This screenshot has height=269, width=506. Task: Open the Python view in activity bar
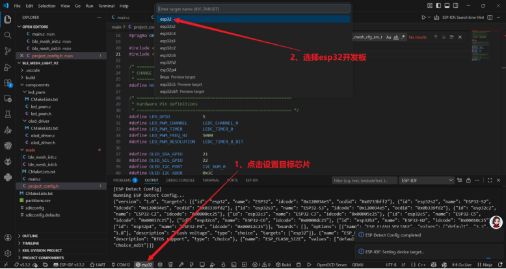point(8,177)
